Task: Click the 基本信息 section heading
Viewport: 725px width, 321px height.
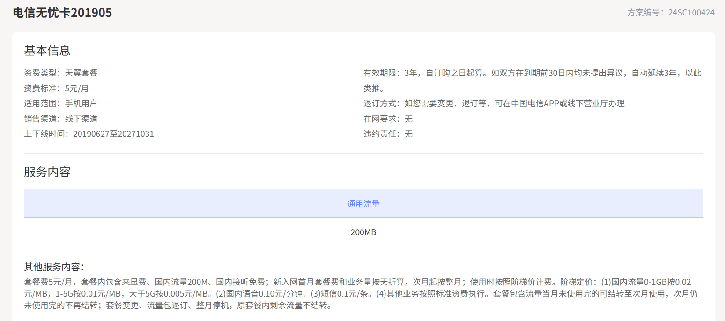Action: point(47,51)
